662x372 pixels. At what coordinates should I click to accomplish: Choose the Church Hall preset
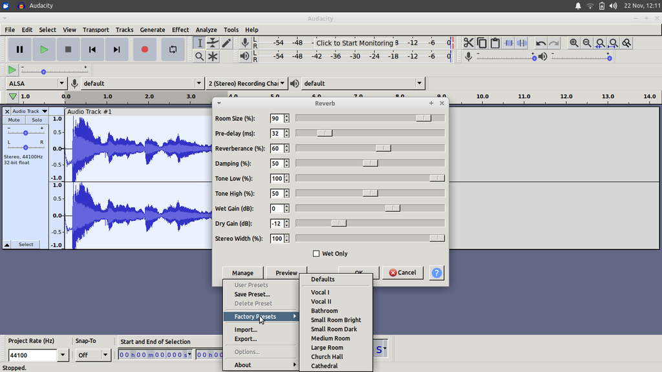pos(326,356)
